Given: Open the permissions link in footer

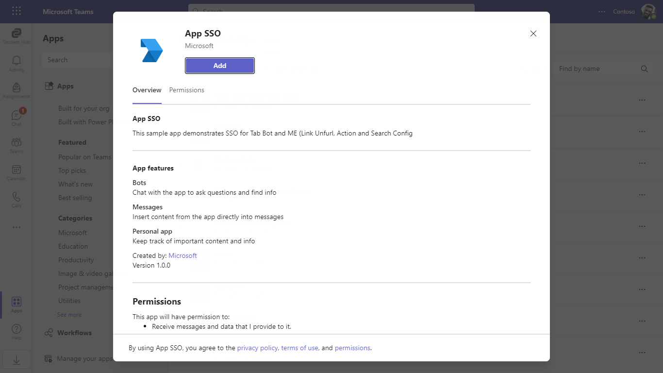Looking at the screenshot, I should [x=353, y=348].
